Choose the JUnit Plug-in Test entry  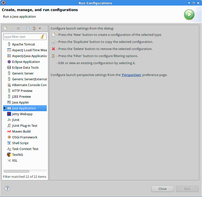25,126
